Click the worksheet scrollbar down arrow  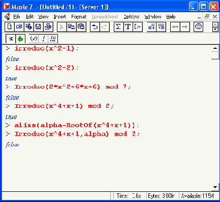pos(215,187)
